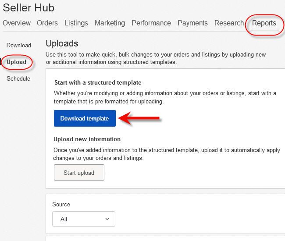Click the Start upload button
285x241 pixels.
pos(79,173)
